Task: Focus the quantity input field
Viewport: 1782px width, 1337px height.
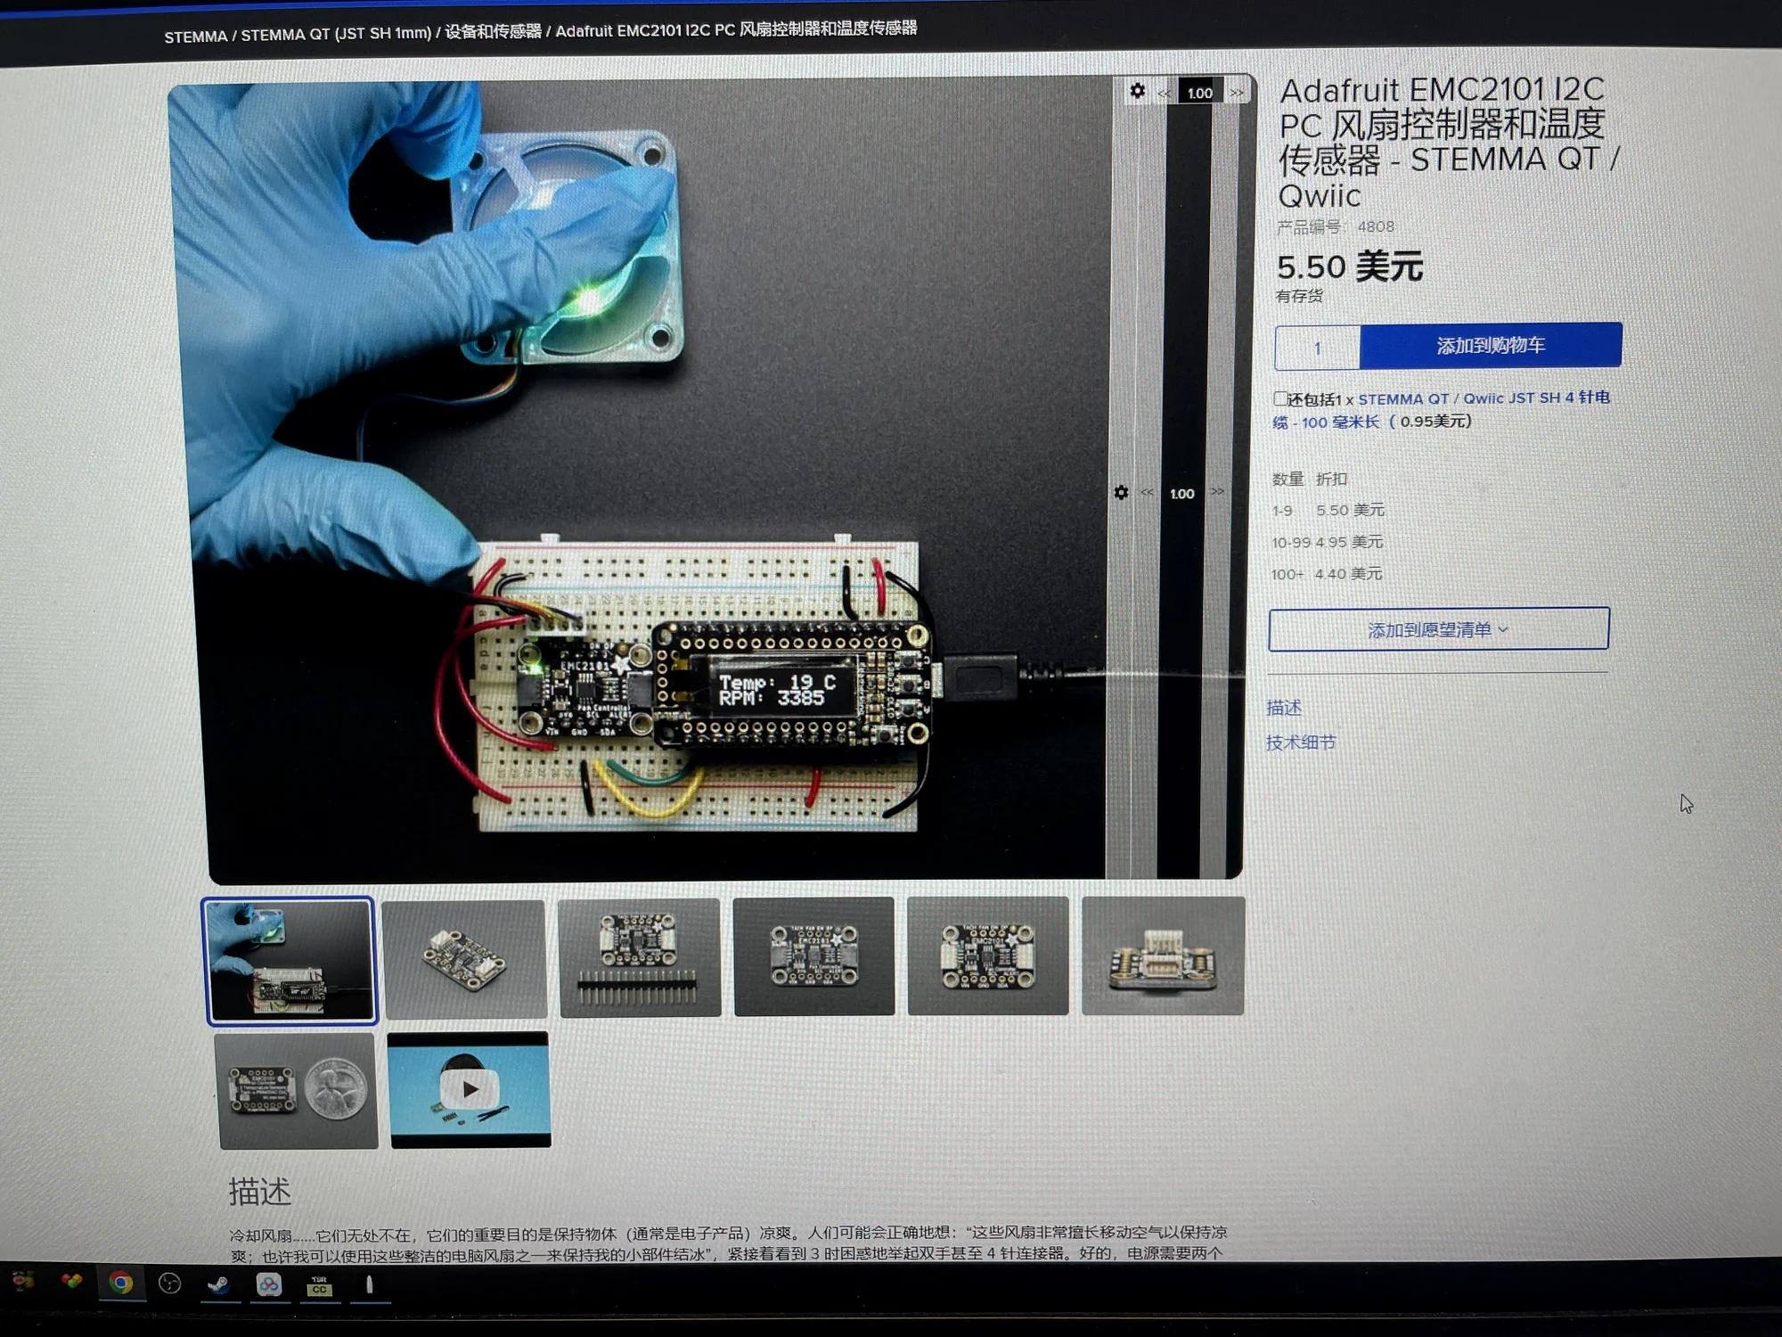Action: (x=1318, y=349)
